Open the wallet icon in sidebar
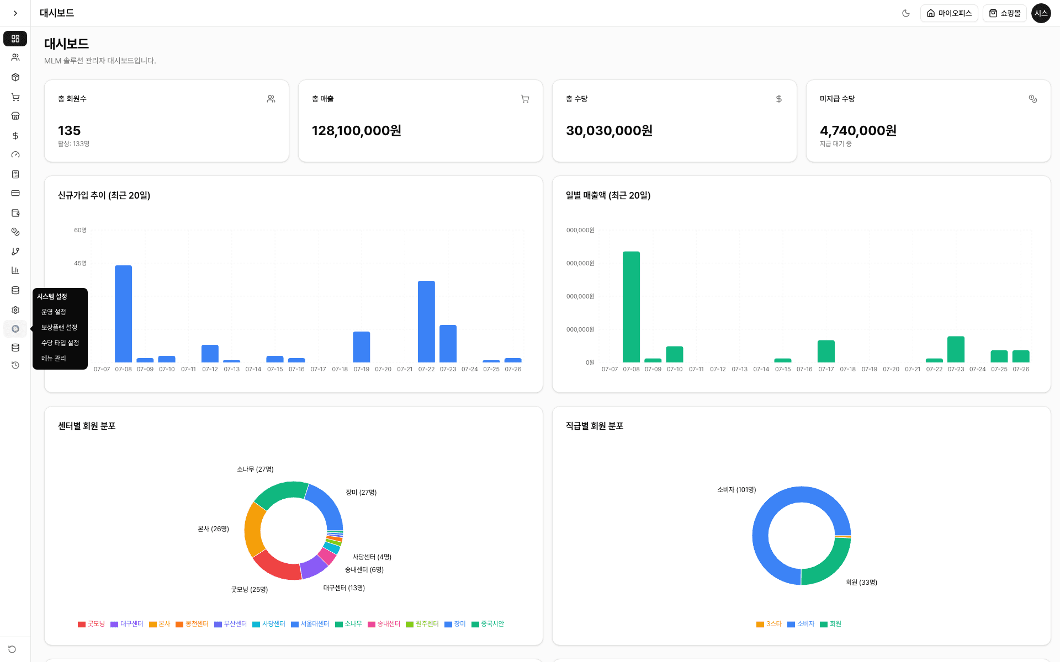 [15, 213]
